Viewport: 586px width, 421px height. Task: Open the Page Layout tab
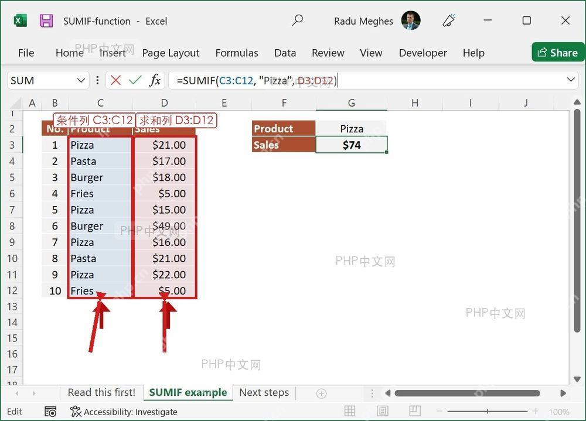171,53
